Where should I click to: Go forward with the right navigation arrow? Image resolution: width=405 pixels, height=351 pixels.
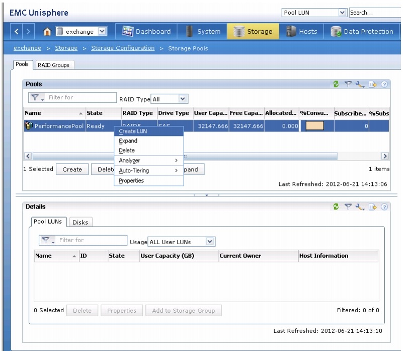pos(28,32)
